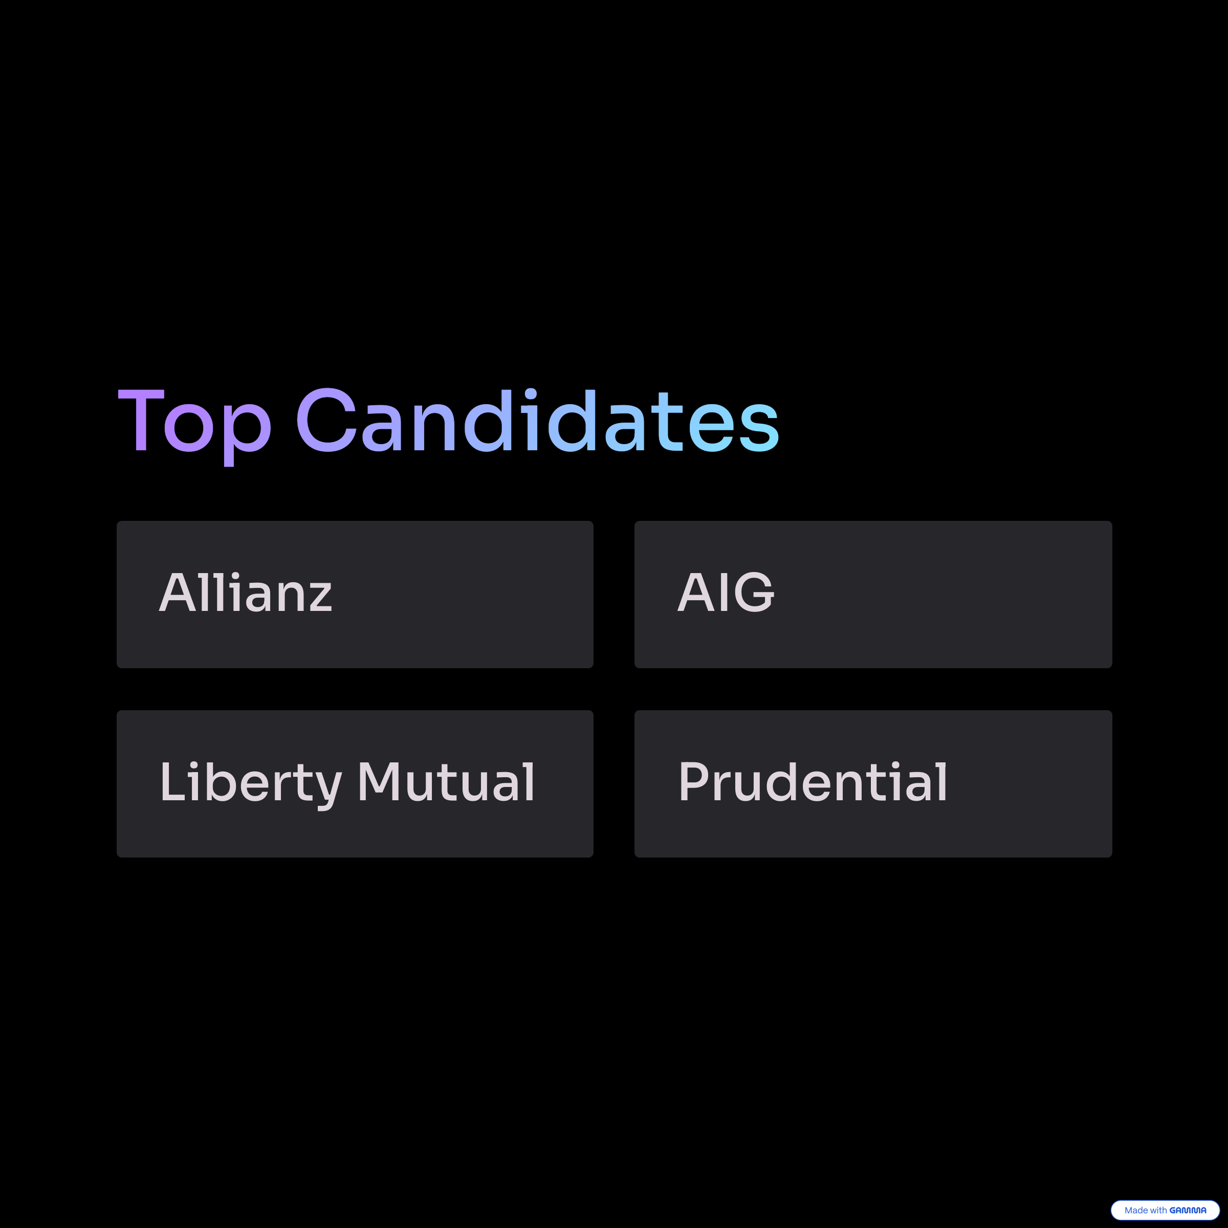Screen dimensions: 1228x1228
Task: Click the gap between Allianz and AIG cards
Action: pos(614,594)
